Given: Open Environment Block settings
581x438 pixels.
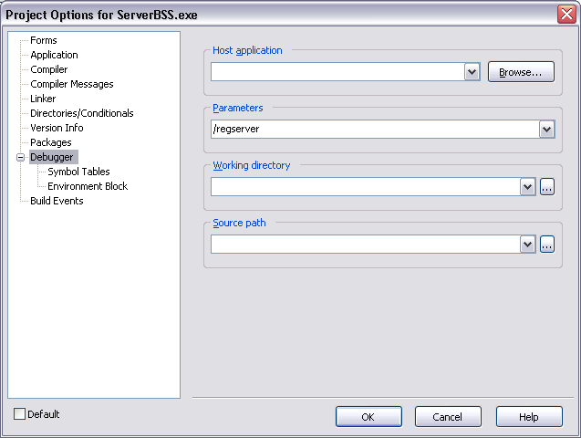Looking at the screenshot, I should coord(88,186).
